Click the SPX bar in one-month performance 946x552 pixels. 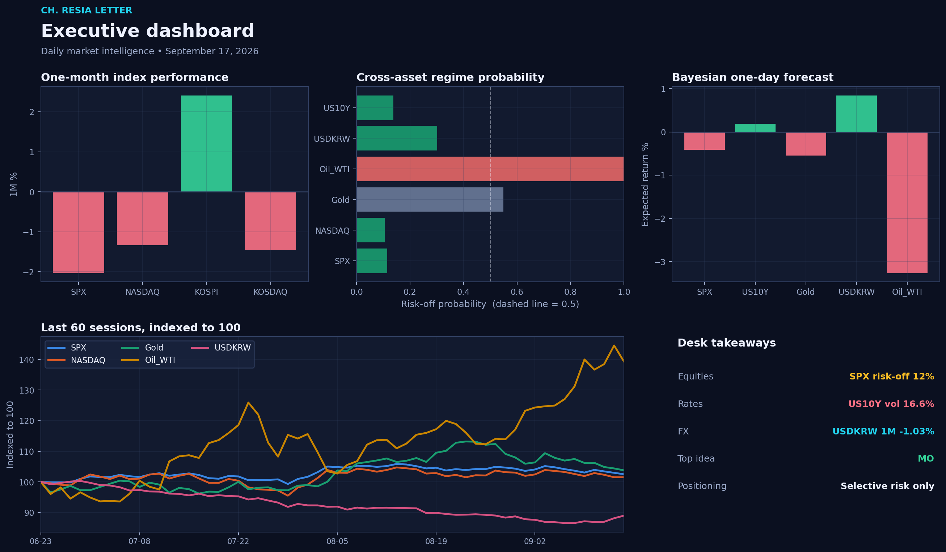pyautogui.click(x=79, y=233)
